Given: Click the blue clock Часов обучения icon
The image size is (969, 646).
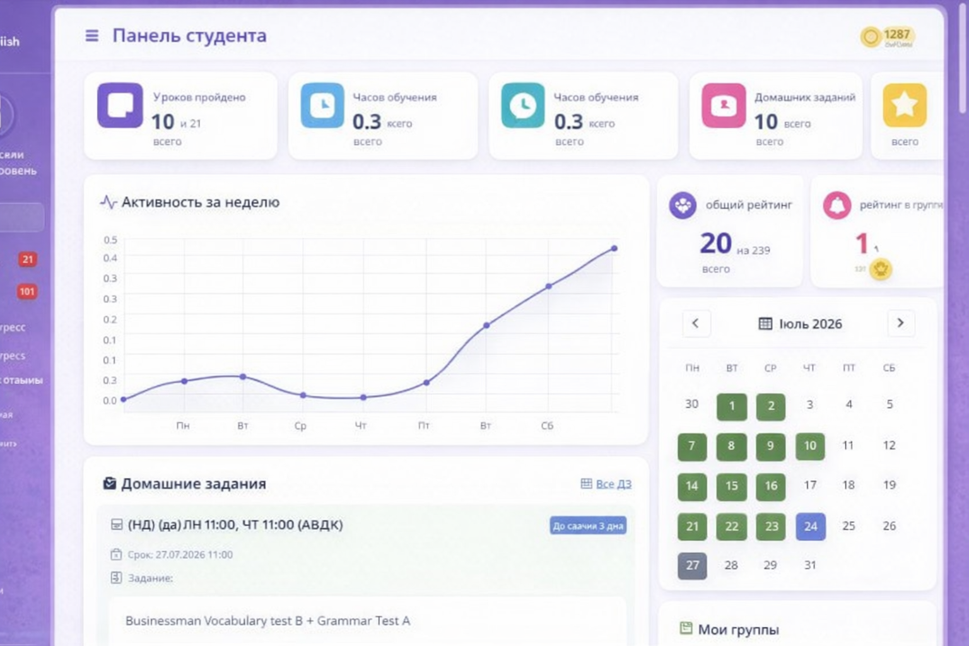Looking at the screenshot, I should tap(322, 105).
